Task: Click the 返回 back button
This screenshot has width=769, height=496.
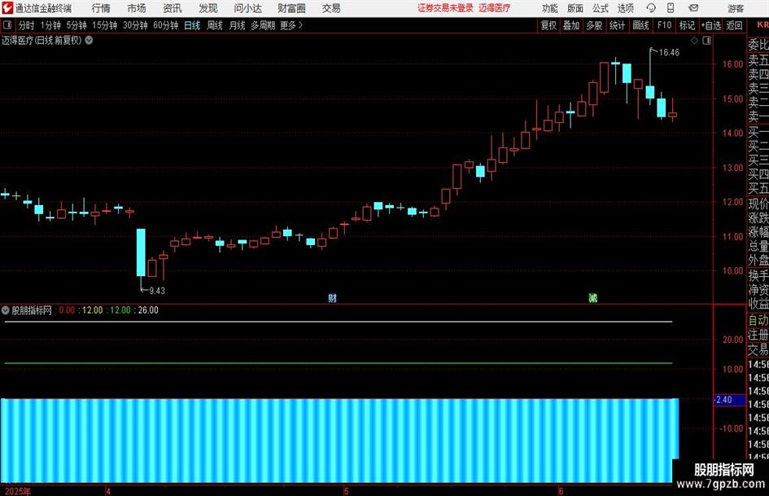Action: tap(734, 25)
